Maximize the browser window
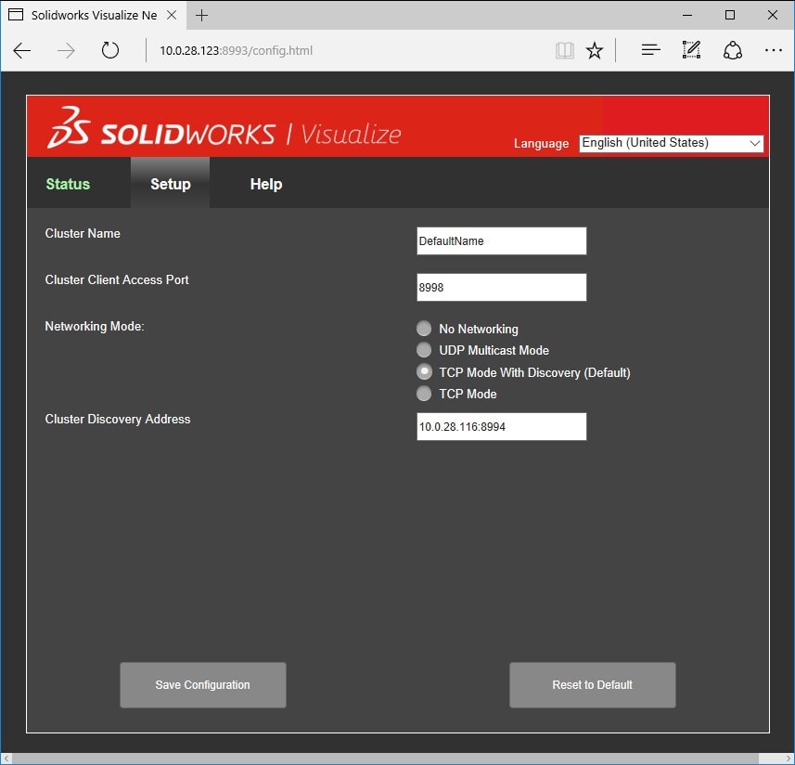795x765 pixels. tap(729, 15)
